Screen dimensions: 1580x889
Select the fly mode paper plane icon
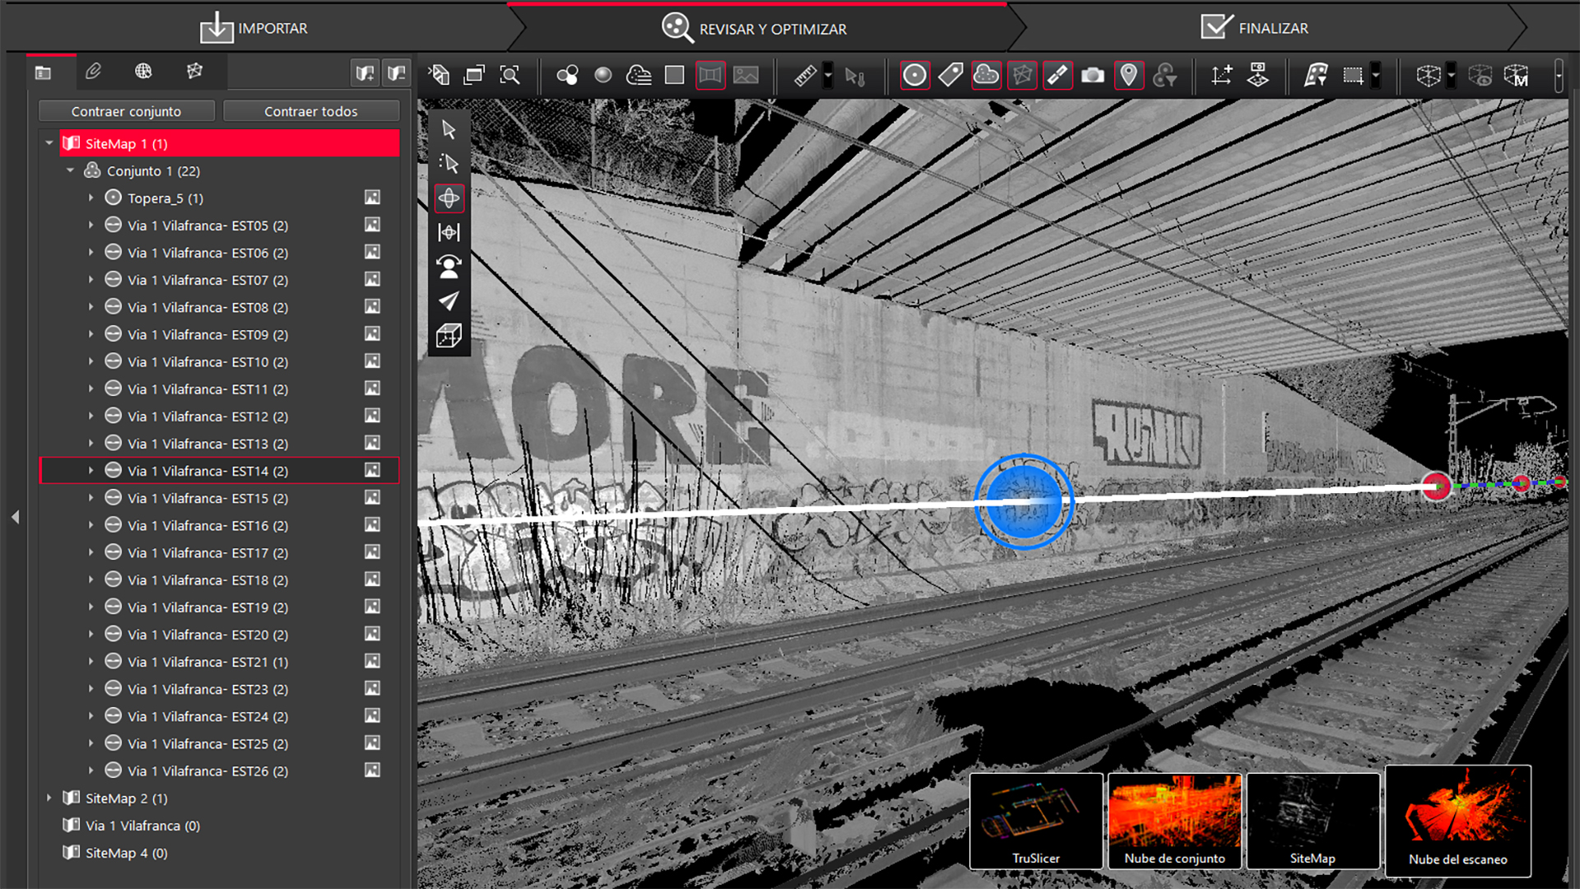448,300
